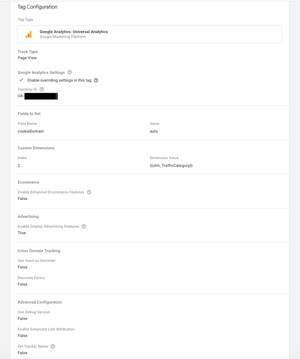
Task: Click the redacted Tracking ID value
Action: 41,96
